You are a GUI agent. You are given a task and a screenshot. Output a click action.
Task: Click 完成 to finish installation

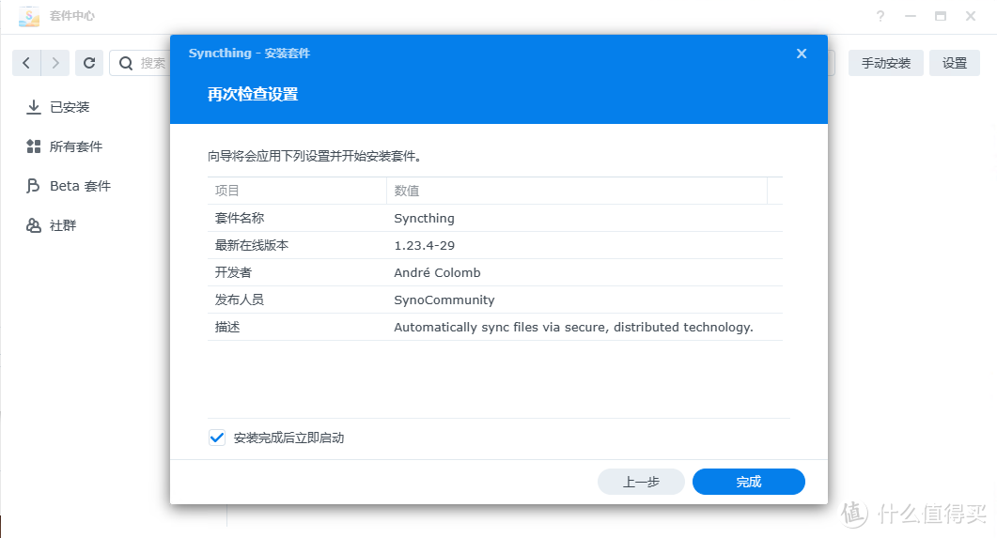pyautogui.click(x=748, y=482)
